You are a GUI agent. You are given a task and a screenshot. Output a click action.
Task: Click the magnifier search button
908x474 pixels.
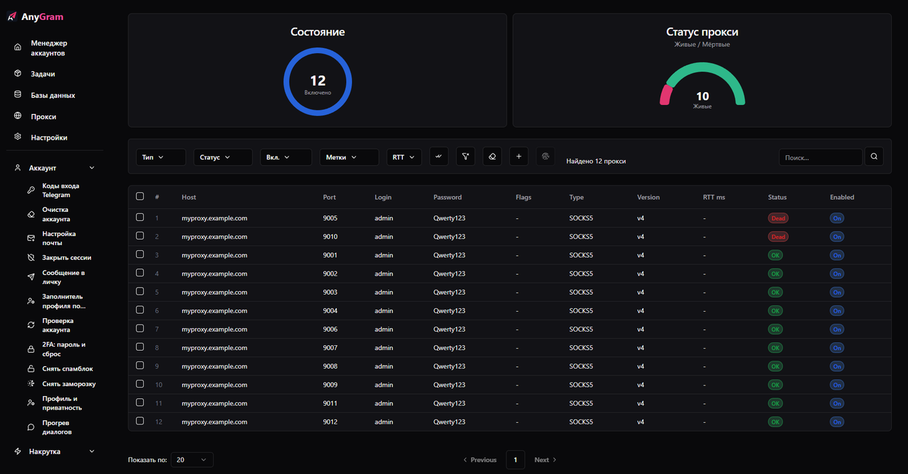(x=874, y=157)
